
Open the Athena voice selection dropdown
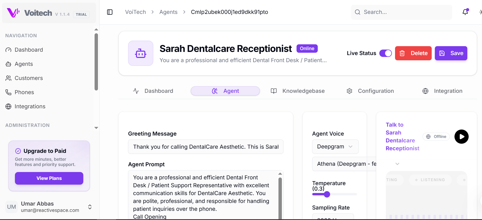click(x=344, y=164)
